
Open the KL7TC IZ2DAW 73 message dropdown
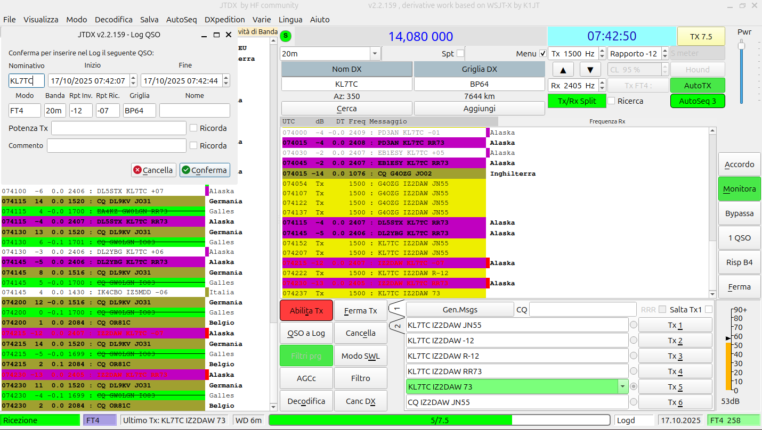(622, 387)
